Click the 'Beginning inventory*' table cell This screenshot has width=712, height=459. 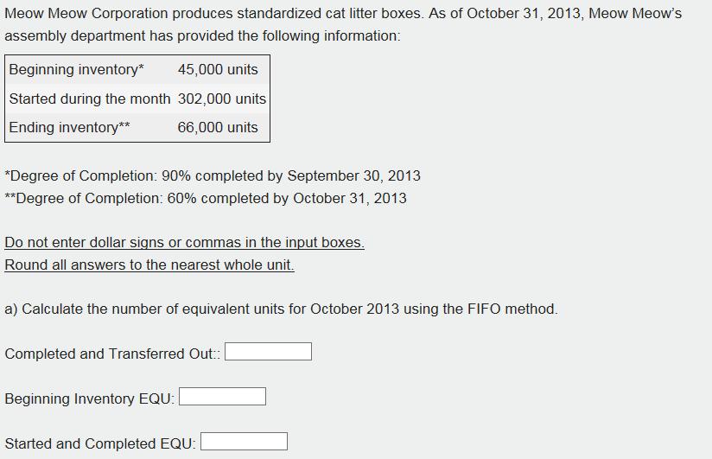(90, 69)
